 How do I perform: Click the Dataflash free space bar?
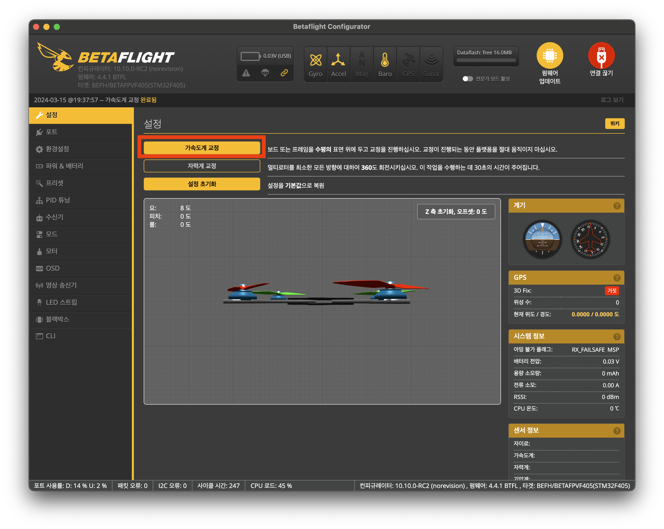(x=486, y=60)
